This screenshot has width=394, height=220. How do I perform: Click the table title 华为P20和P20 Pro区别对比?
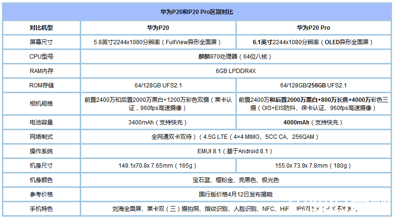197,11
